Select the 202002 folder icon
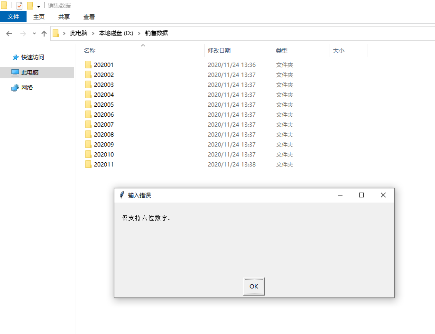This screenshot has width=435, height=334. pos(88,74)
